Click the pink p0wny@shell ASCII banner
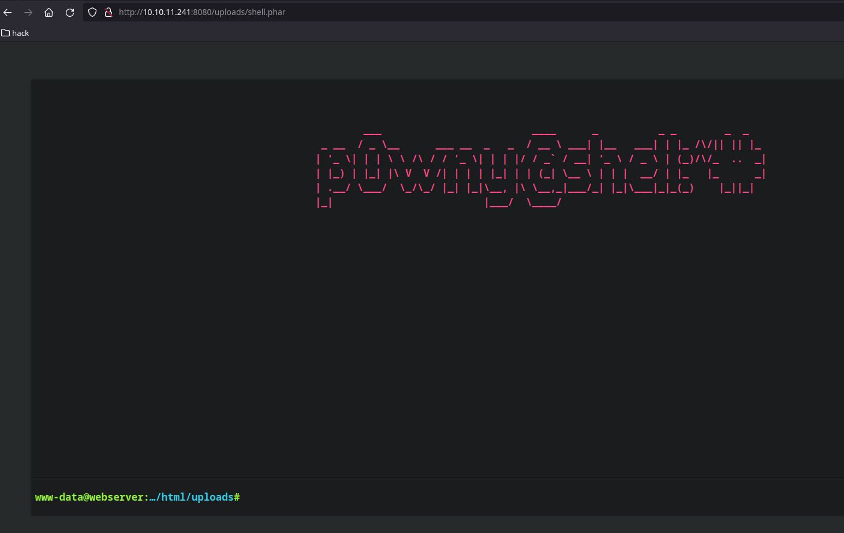This screenshot has height=533, width=844. (540, 169)
